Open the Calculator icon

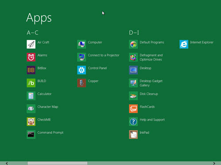click(31, 96)
